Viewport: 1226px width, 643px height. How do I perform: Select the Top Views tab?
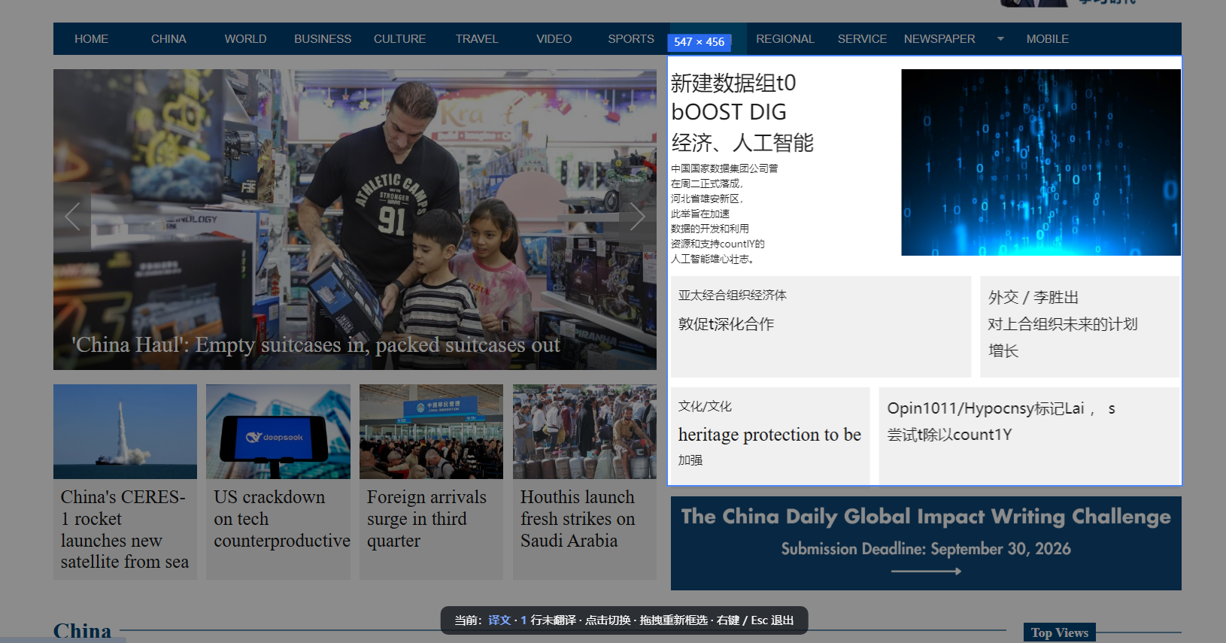click(1060, 632)
